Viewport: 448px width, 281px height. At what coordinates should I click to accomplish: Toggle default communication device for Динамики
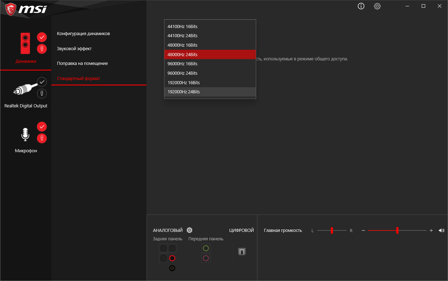pos(42,48)
